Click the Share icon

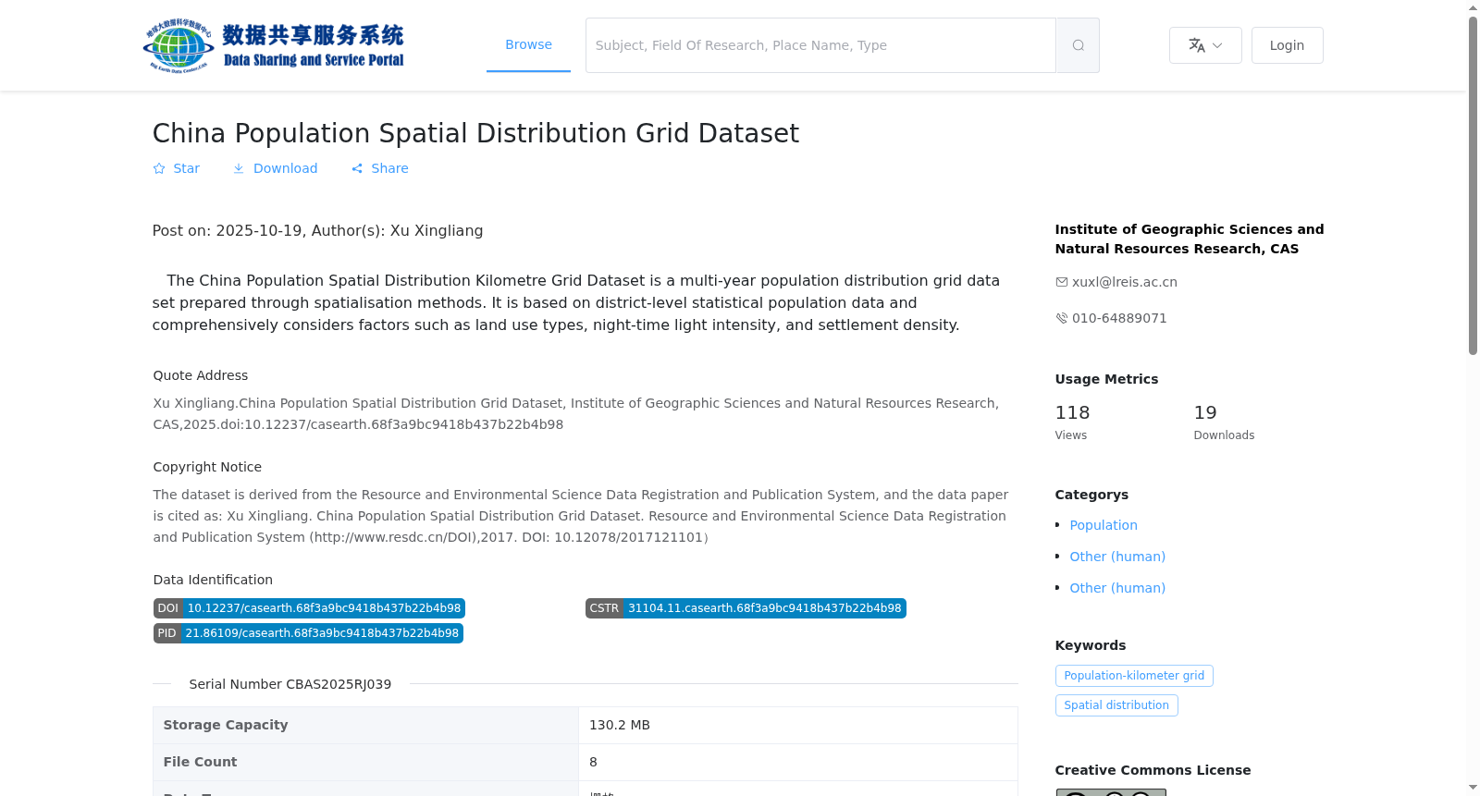[x=357, y=168]
